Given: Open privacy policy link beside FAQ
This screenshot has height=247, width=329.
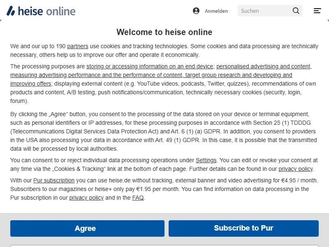Looking at the screenshot, I should (x=86, y=198).
